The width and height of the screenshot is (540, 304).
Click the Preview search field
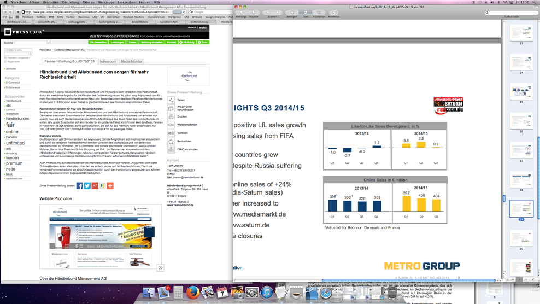[511, 13]
